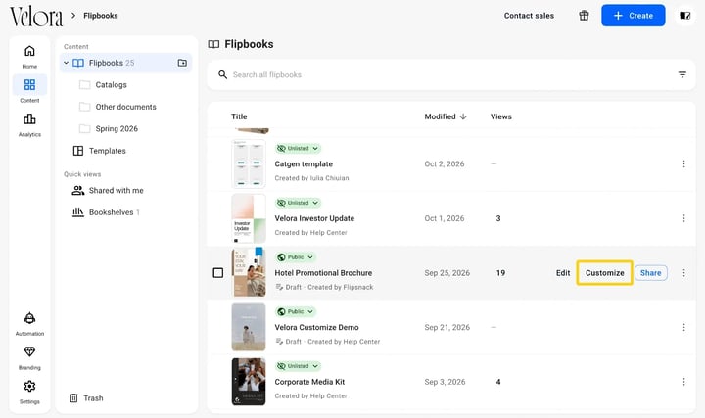Screen dimensions: 705x418
Task: Click the Share button
Action: 650,273
